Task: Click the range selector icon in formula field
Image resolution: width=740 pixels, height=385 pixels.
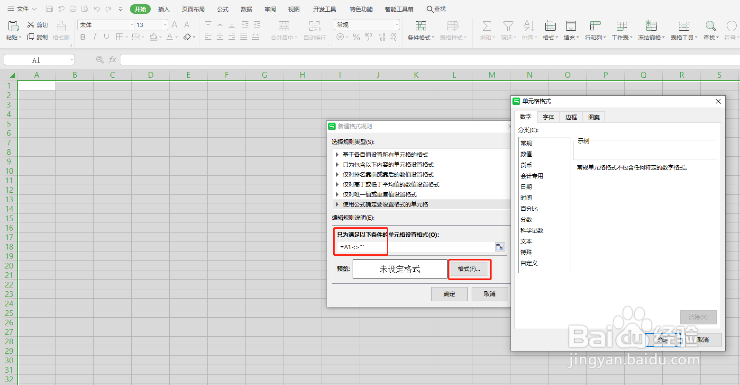Action: 500,247
